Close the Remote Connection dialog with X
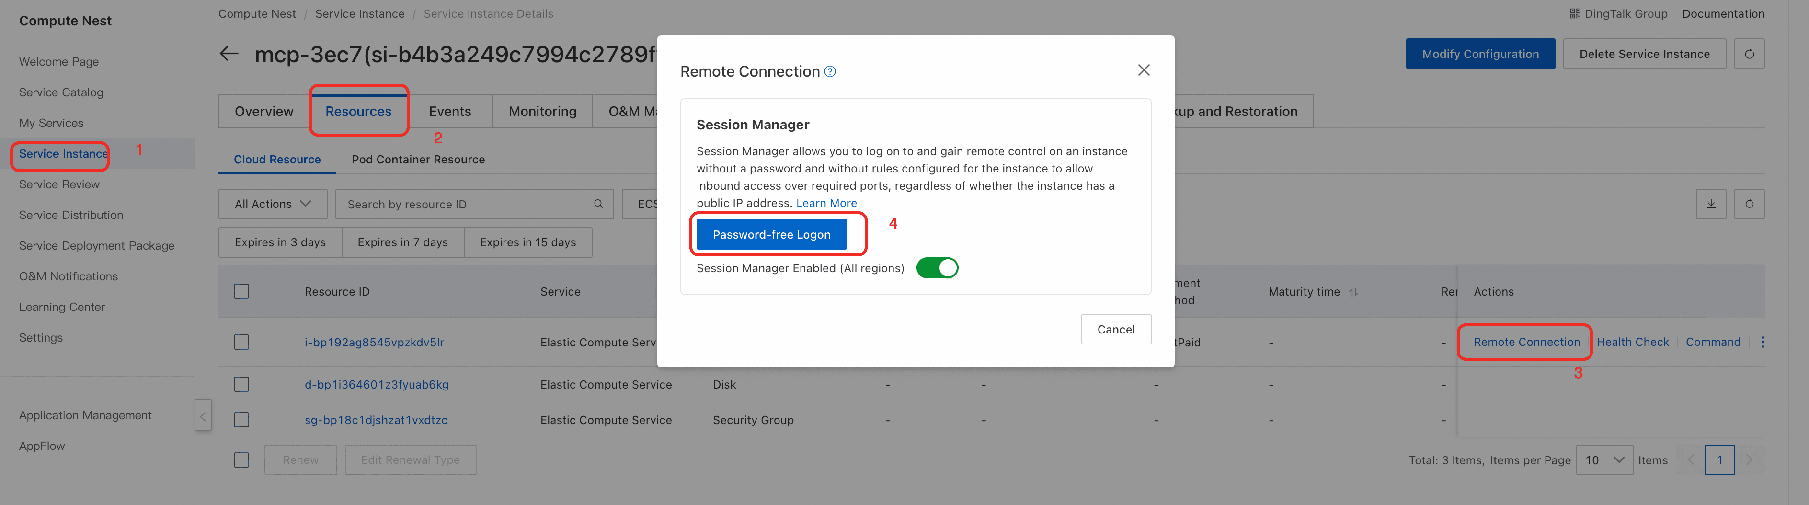 click(x=1143, y=70)
